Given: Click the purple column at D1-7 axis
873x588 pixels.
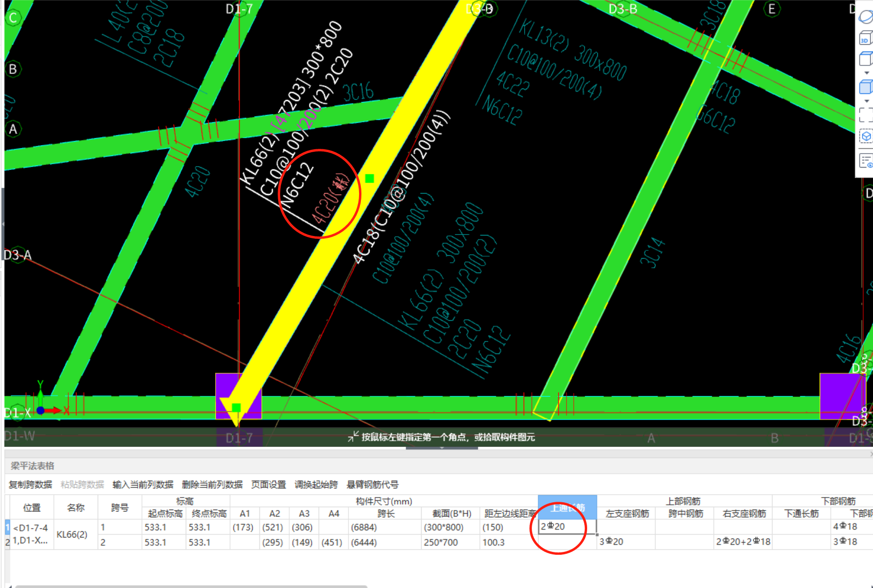Looking at the screenshot, I should (238, 396).
